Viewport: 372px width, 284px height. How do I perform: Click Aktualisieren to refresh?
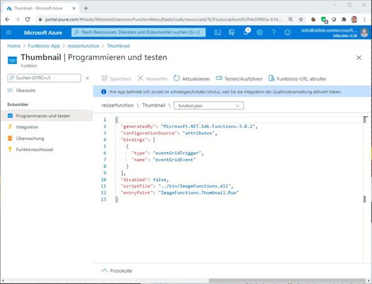192,78
